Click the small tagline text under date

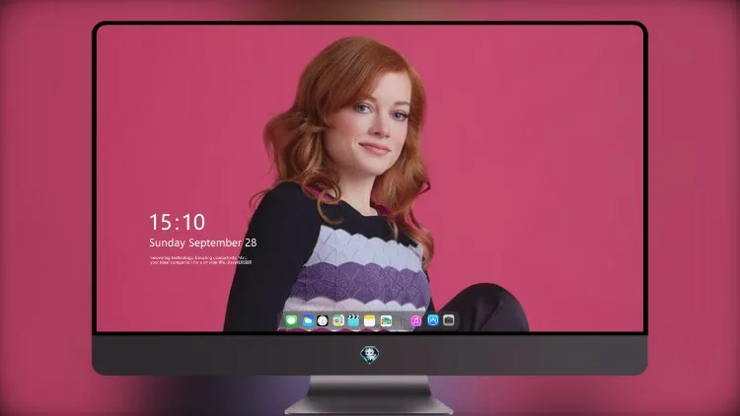(200, 260)
